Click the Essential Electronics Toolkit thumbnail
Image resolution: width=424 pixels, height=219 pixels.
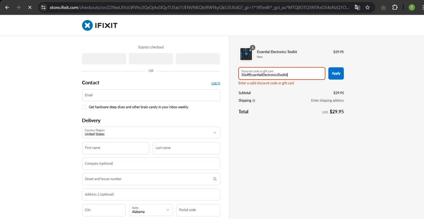pos(246,54)
